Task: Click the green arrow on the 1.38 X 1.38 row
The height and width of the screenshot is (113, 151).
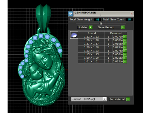Action: click(x=125, y=47)
